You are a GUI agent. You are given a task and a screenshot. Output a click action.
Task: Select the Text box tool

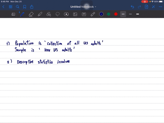tap(84, 14)
